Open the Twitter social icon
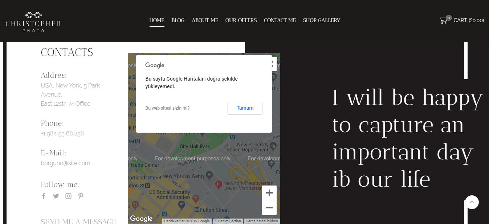Screen dimensions: 489x224 pyautogui.click(x=56, y=196)
